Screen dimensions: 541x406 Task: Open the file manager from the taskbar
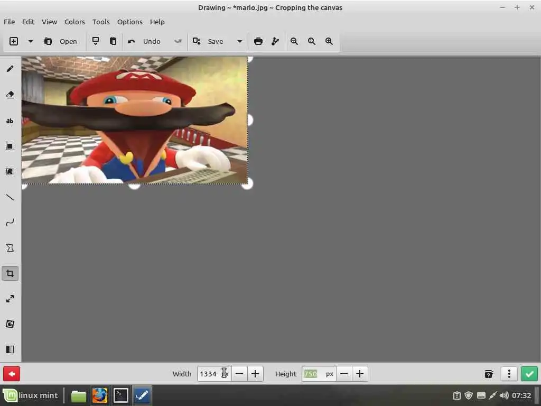[79, 395]
